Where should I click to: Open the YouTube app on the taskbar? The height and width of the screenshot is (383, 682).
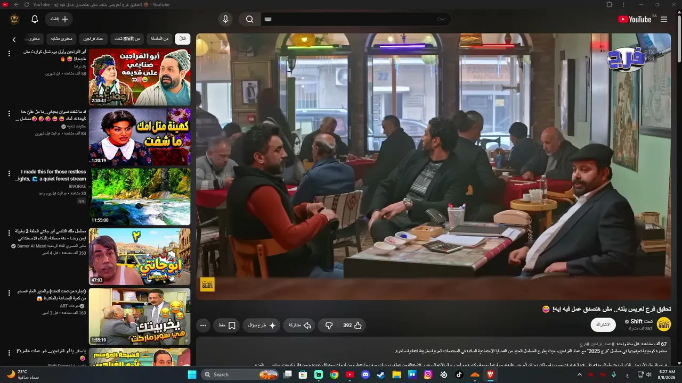point(350,374)
